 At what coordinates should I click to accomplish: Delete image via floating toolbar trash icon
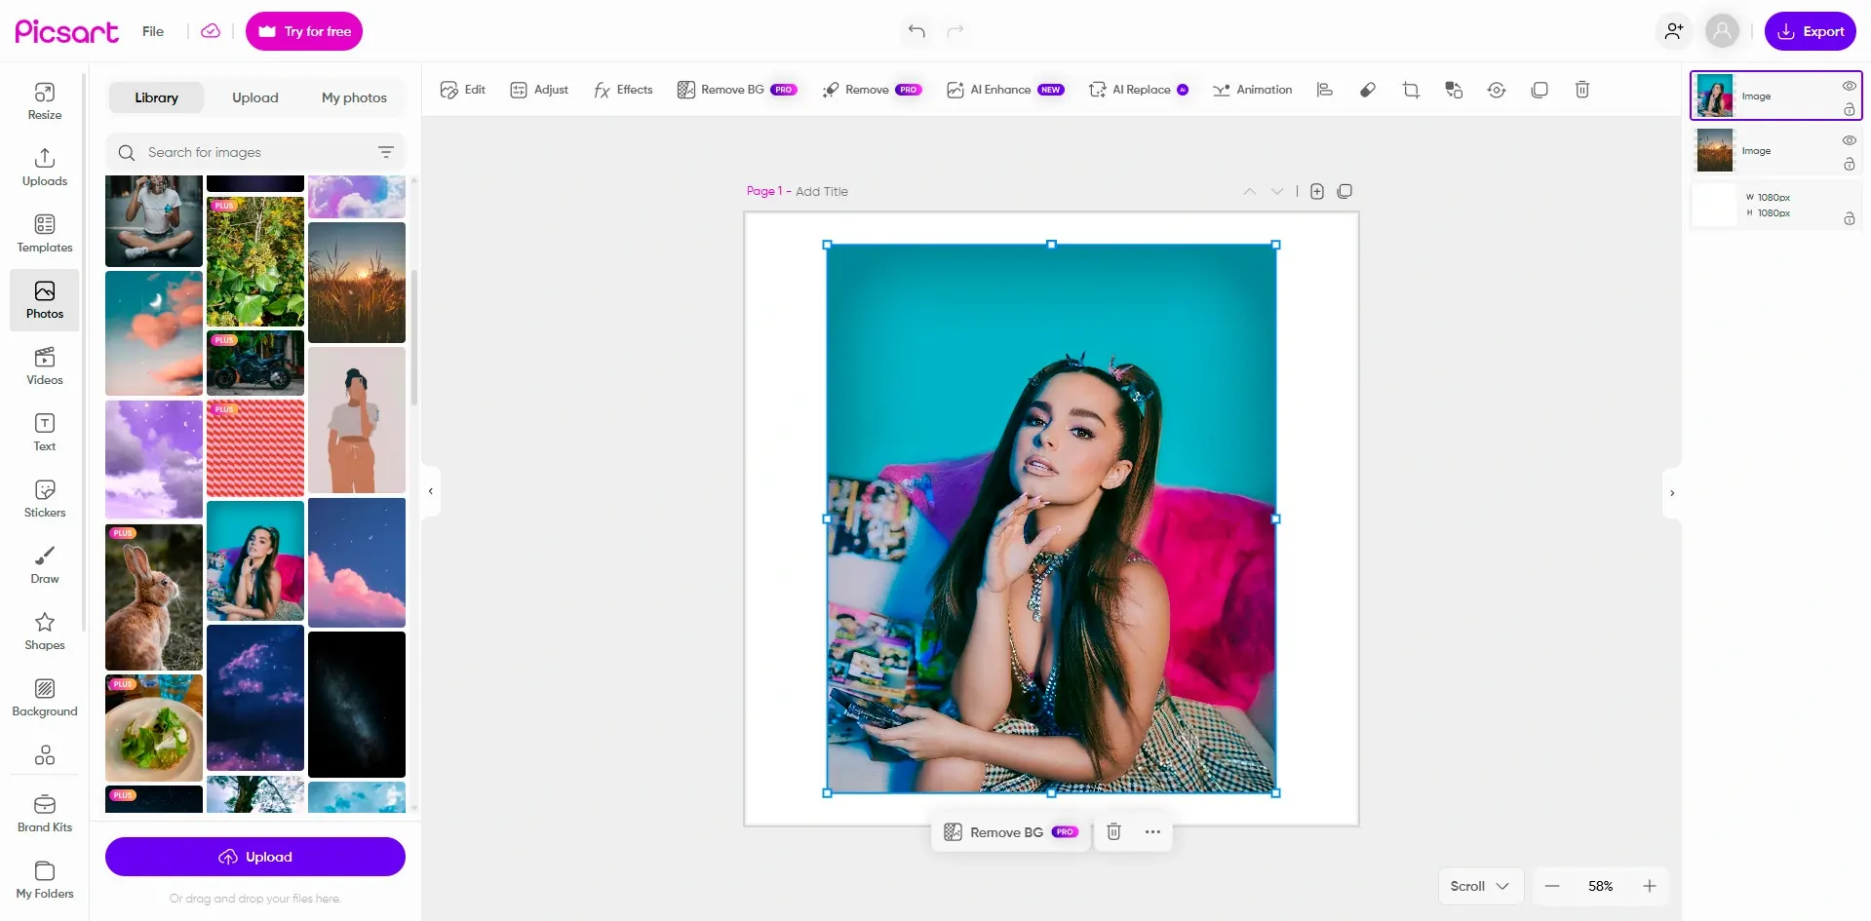[x=1113, y=832]
